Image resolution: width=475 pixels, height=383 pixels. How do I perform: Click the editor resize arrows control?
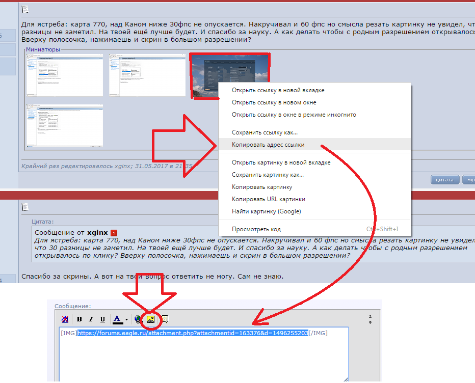point(370,319)
